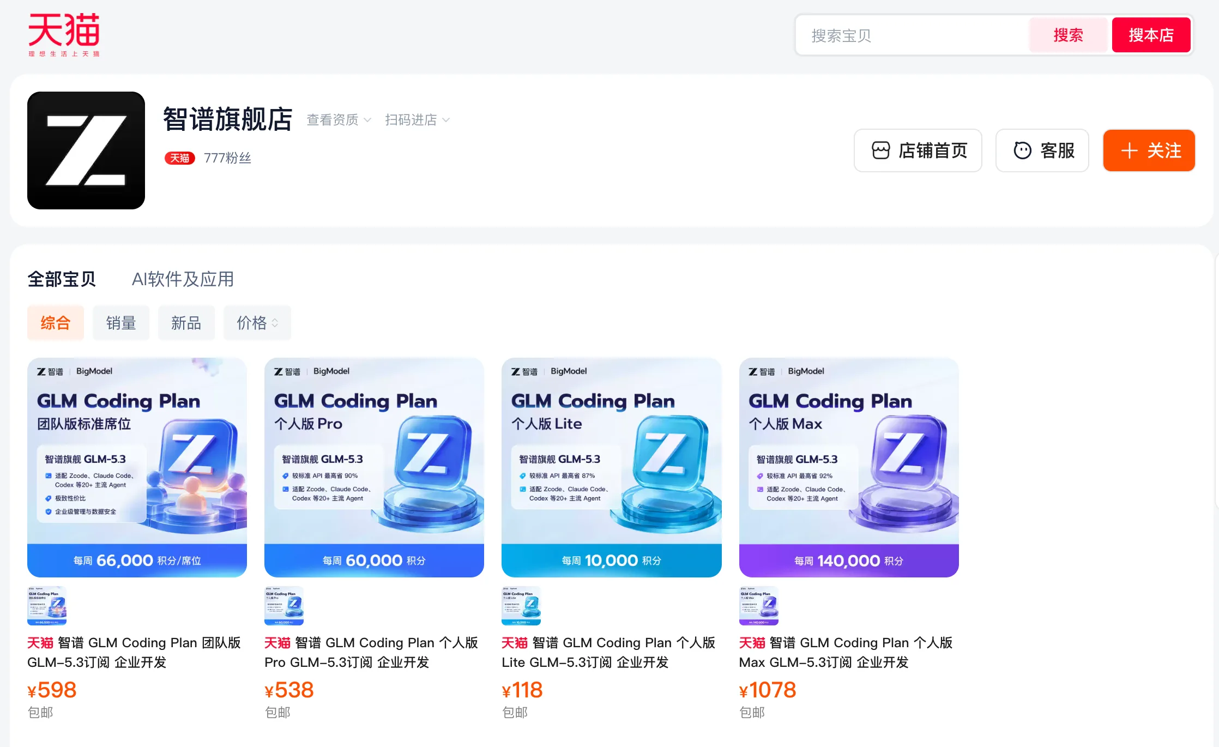1219x747 pixels.
Task: Click the 搜索 button
Action: click(x=1069, y=35)
